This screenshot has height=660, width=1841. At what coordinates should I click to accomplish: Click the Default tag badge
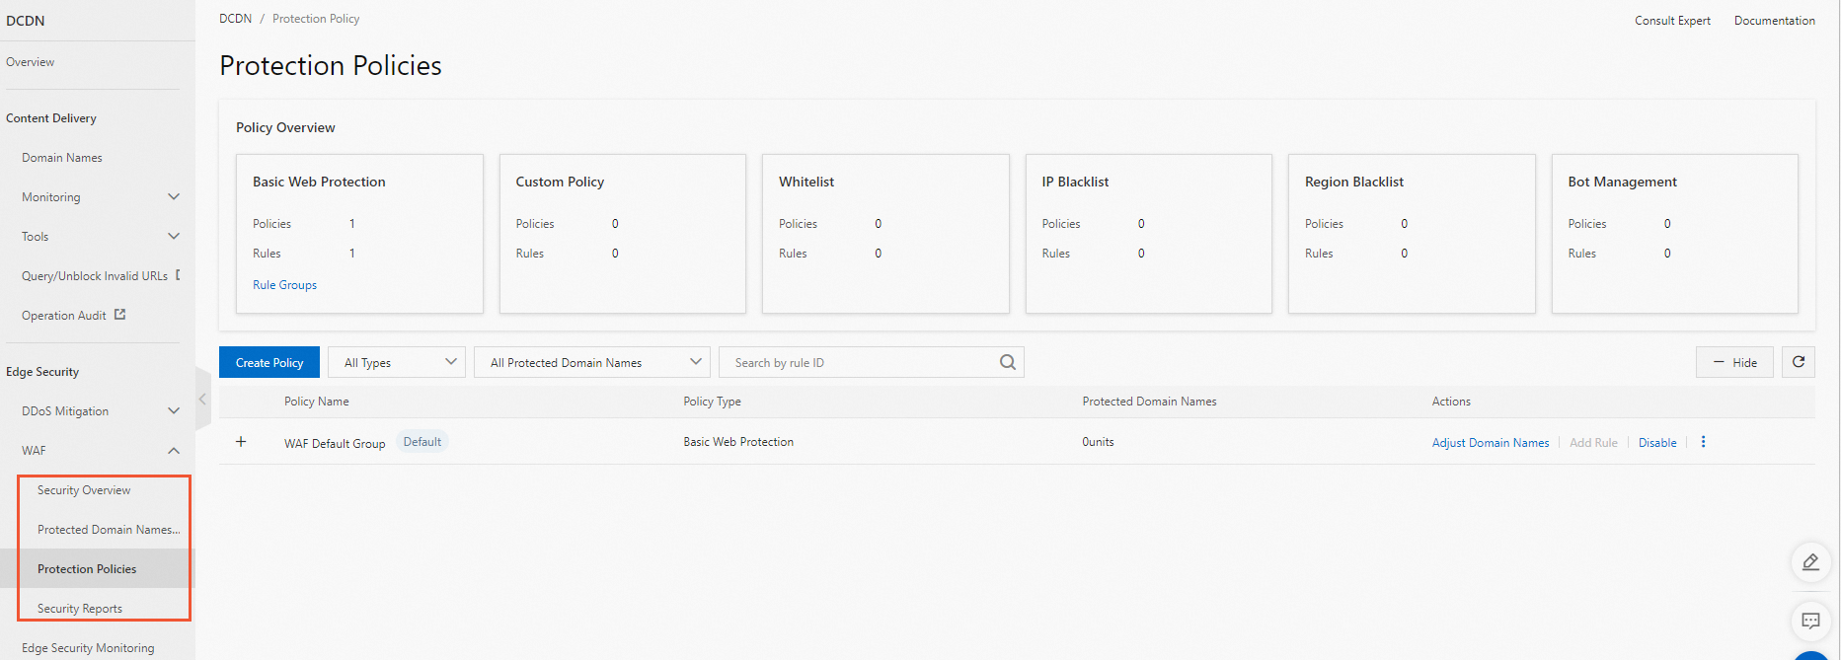(422, 442)
